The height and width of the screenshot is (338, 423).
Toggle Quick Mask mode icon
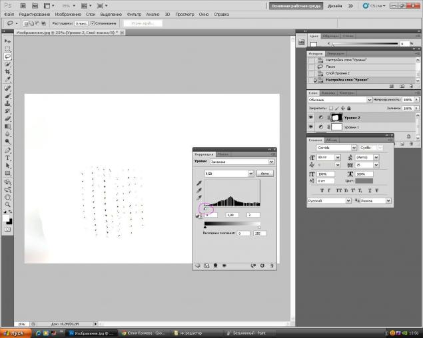[7, 230]
